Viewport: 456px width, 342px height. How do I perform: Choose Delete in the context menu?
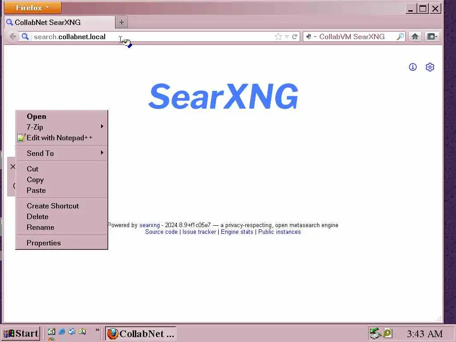[61, 217]
